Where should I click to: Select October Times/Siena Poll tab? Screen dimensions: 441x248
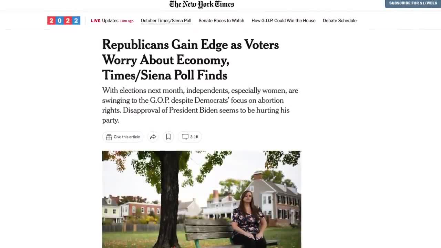[x=166, y=21]
